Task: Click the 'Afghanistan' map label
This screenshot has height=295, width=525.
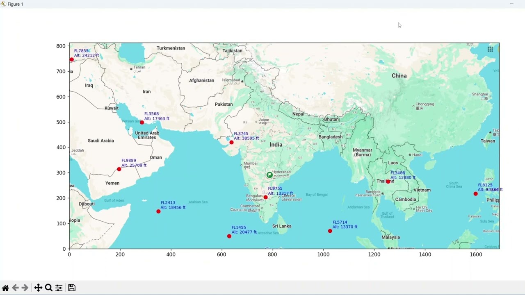Action: (x=202, y=80)
